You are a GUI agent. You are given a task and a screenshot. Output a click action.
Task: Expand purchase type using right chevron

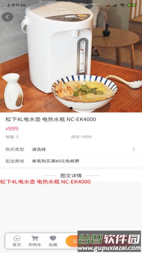[134, 149]
